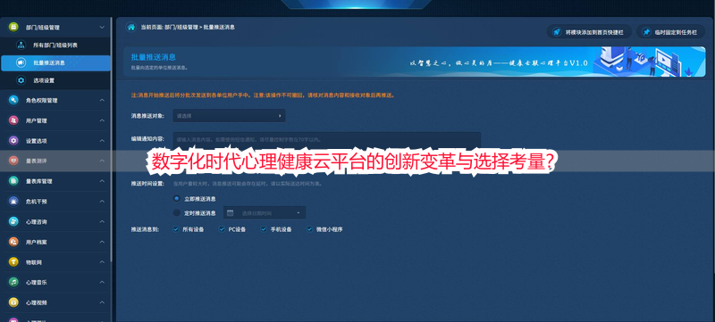Click the 量表库管理 green icon

click(x=13, y=181)
